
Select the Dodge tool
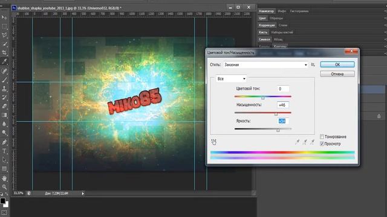4,133
